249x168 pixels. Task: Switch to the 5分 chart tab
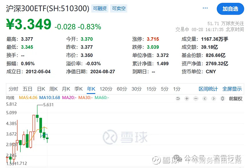pos(165,89)
